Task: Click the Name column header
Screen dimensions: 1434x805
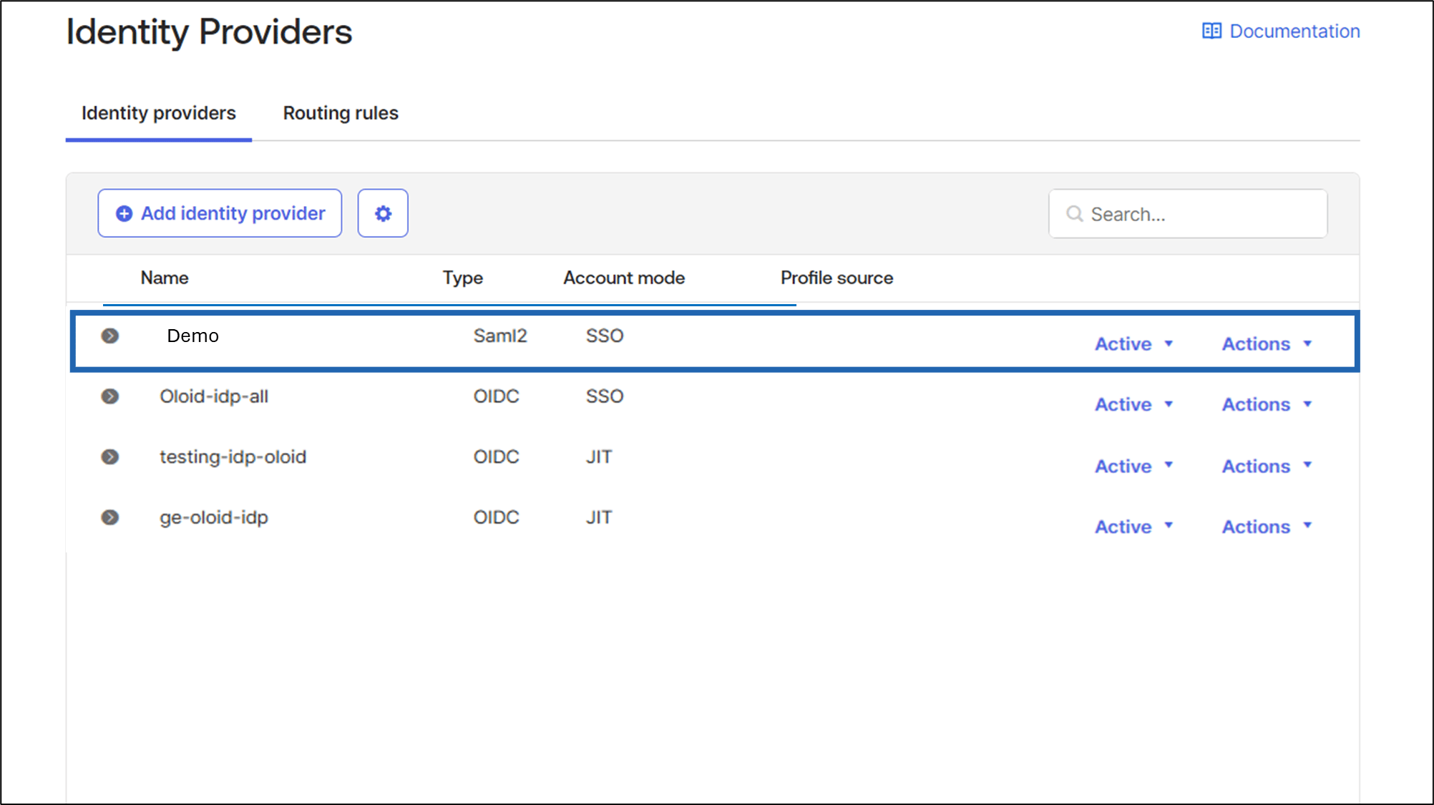Action: click(x=165, y=278)
